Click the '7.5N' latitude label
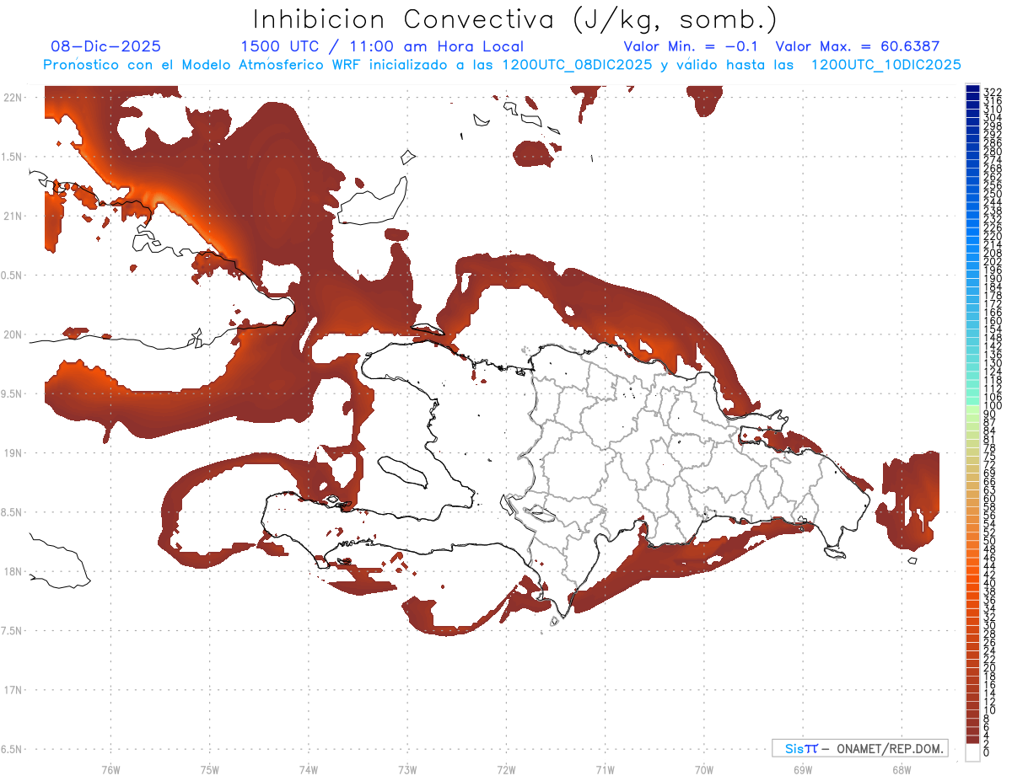1012x781 pixels. point(13,630)
